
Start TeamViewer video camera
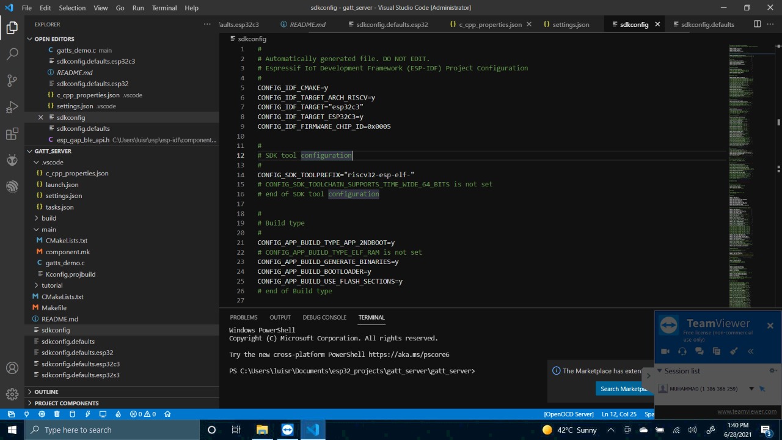pyautogui.click(x=665, y=351)
